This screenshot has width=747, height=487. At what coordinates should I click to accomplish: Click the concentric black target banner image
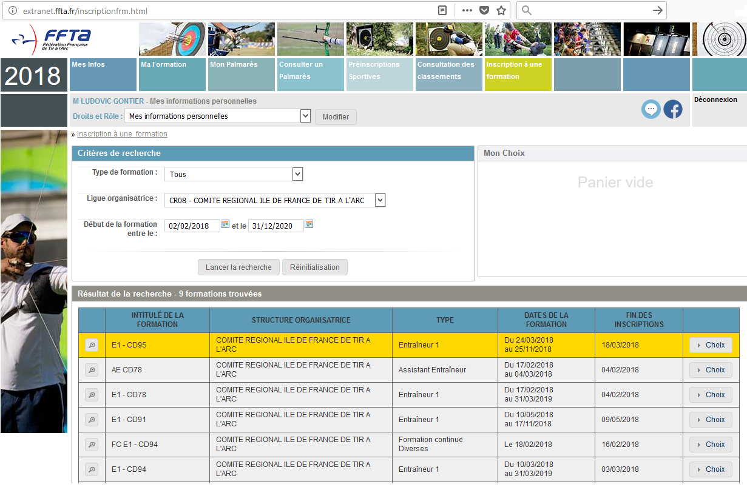pyautogui.click(x=720, y=39)
